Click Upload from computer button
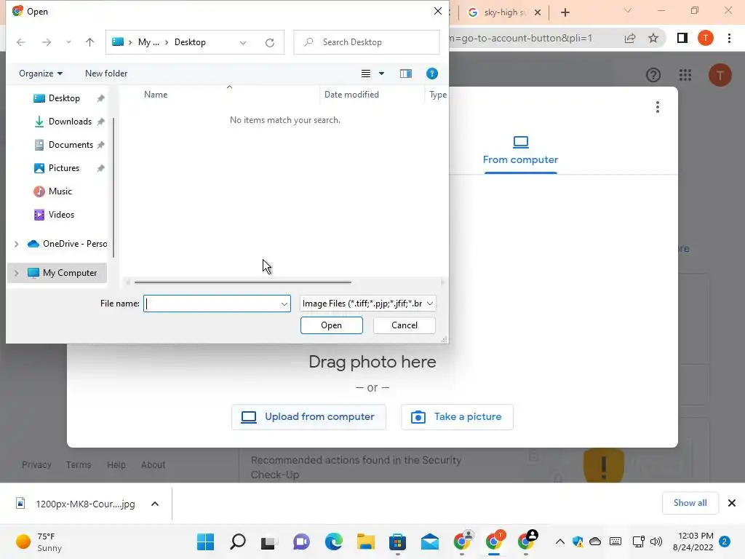The image size is (745, 559). click(308, 417)
